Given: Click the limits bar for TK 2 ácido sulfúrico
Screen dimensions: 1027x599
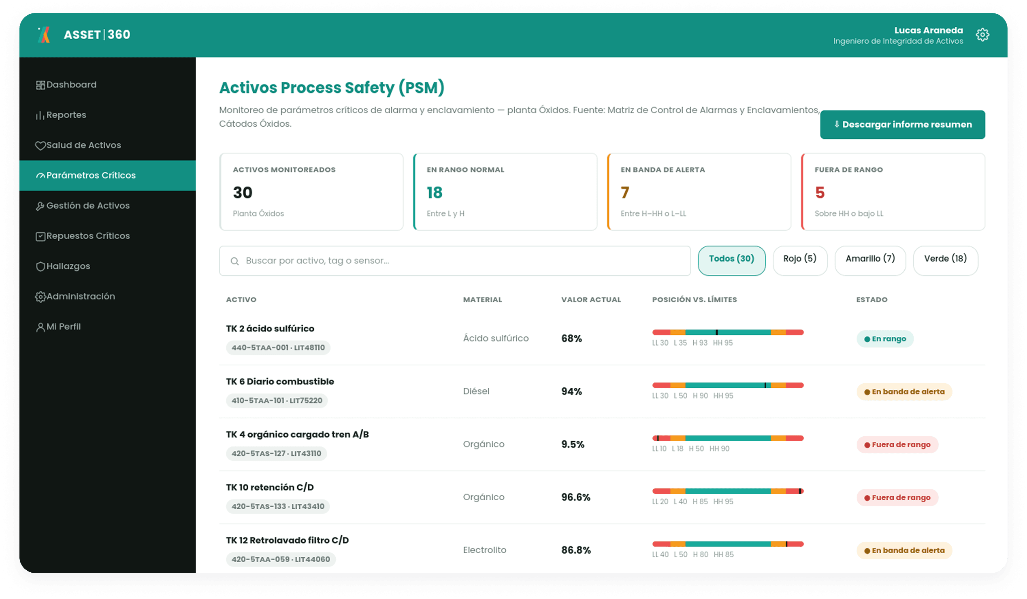Looking at the screenshot, I should pos(728,332).
